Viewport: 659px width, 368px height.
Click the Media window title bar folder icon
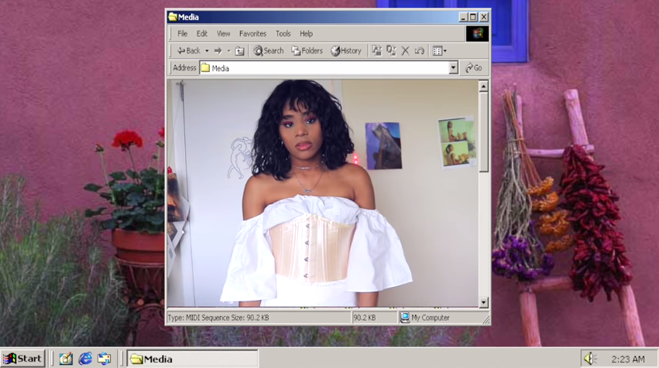(173, 17)
